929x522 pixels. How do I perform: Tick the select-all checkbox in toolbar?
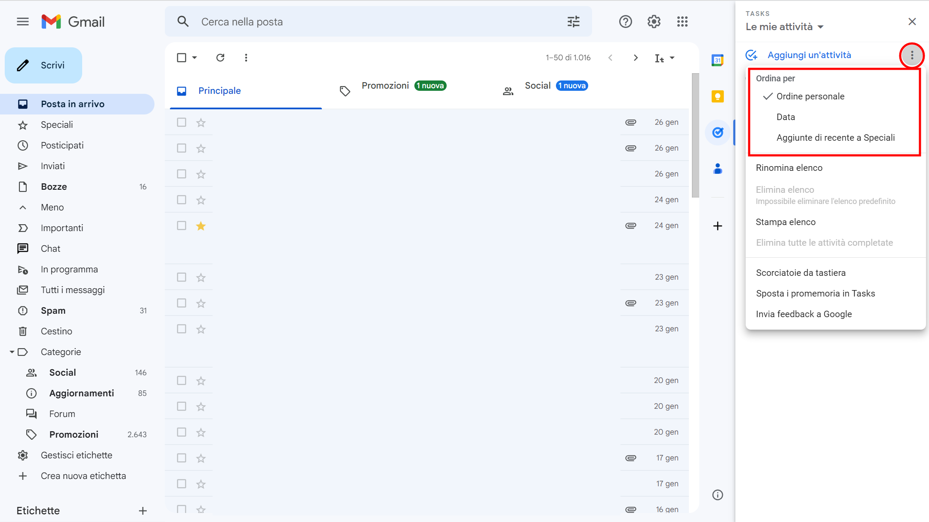click(x=182, y=58)
